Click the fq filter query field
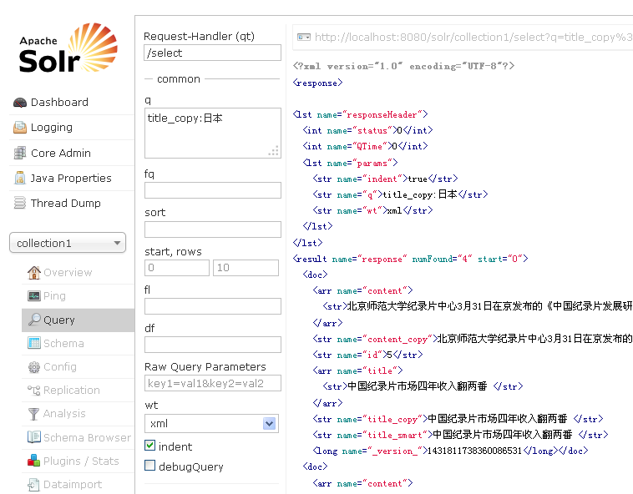This screenshot has height=494, width=633. pyautogui.click(x=212, y=190)
